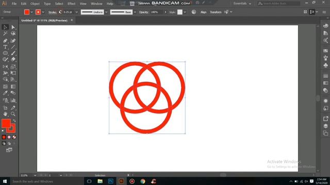Select the Selection tool (black arrow)
This screenshot has height=185, width=330.
point(5,27)
